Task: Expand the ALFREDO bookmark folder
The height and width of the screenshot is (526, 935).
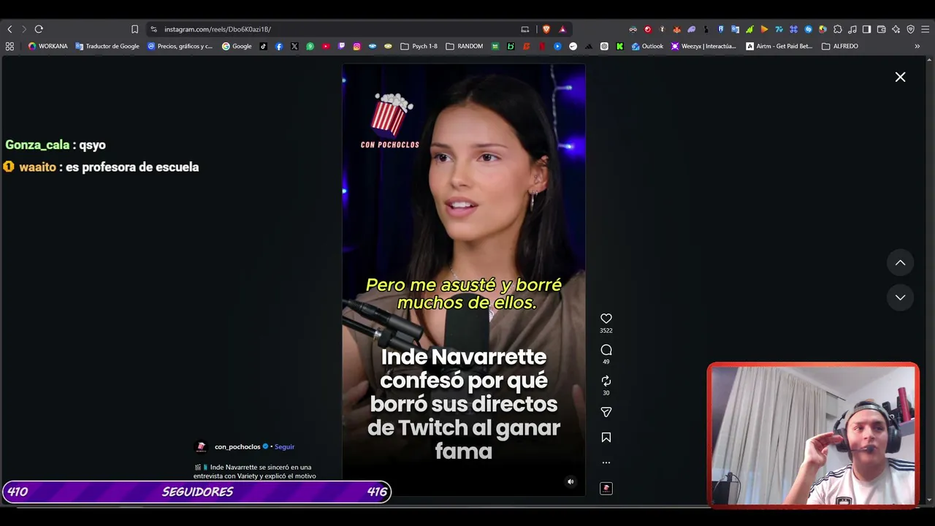Action: tap(840, 46)
